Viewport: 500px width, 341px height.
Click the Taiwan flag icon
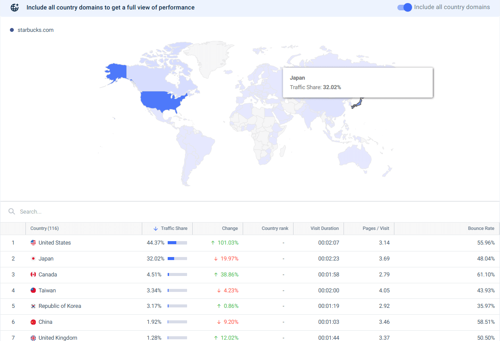33,291
